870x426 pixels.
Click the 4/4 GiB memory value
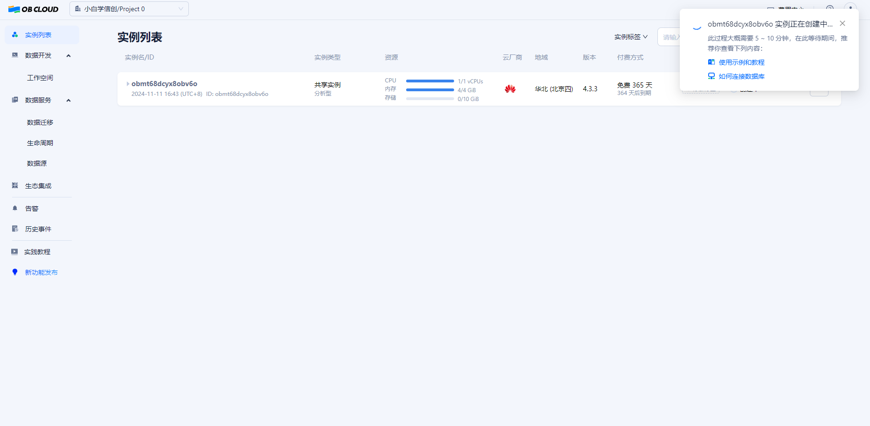click(467, 90)
